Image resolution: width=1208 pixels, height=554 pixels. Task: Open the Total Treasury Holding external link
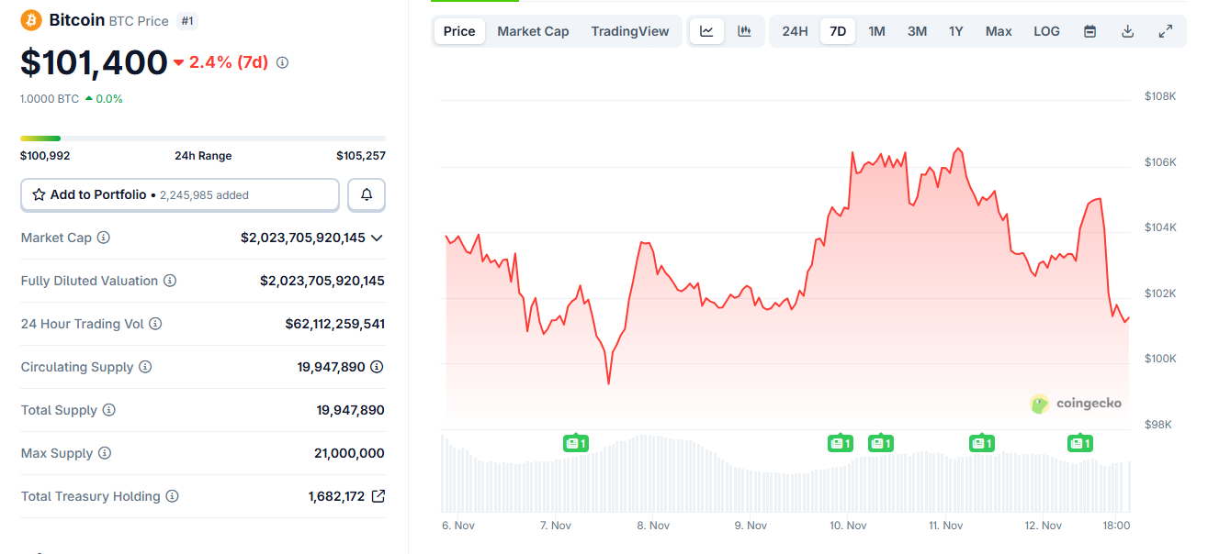click(x=378, y=495)
